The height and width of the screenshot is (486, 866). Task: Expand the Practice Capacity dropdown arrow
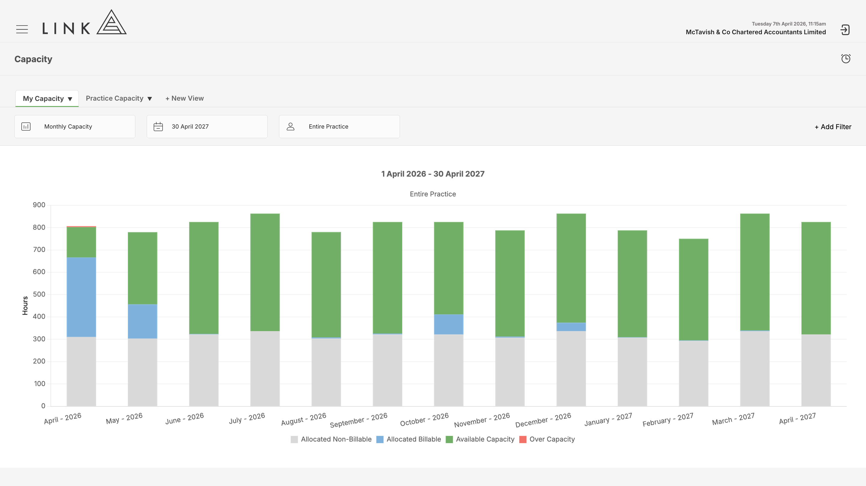pyautogui.click(x=150, y=99)
